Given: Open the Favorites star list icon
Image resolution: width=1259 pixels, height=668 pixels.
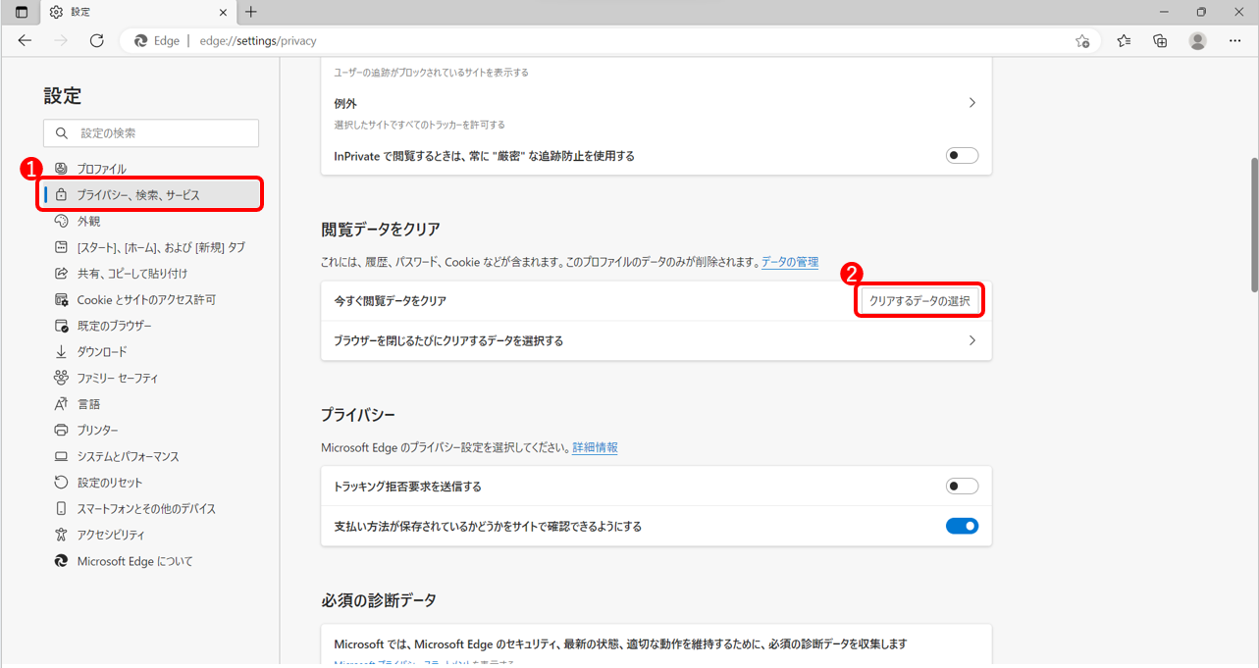Looking at the screenshot, I should (x=1124, y=40).
